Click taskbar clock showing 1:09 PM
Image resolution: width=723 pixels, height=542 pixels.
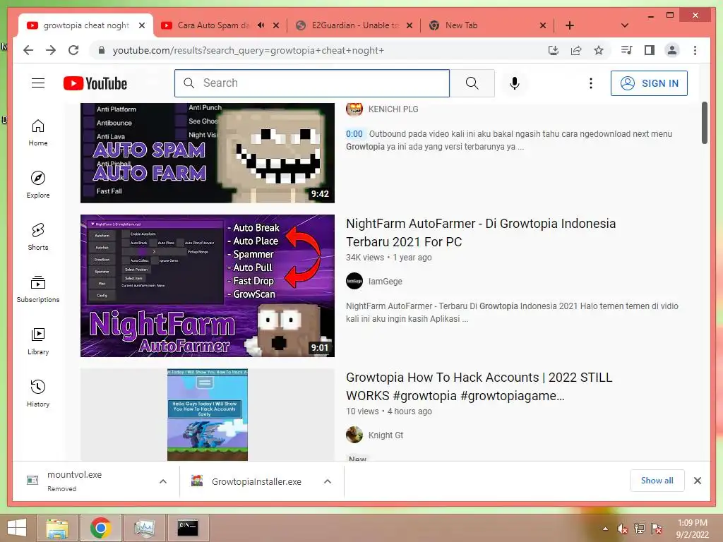[692, 529]
